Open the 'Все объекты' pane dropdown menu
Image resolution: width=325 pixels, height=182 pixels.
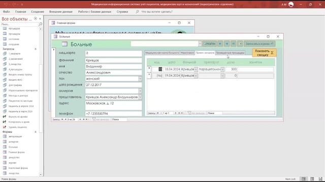[x=36, y=19]
